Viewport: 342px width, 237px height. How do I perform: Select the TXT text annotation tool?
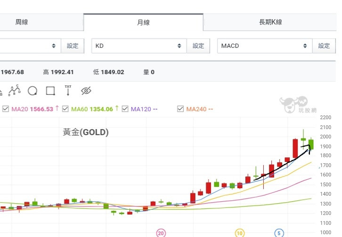pos(68,91)
